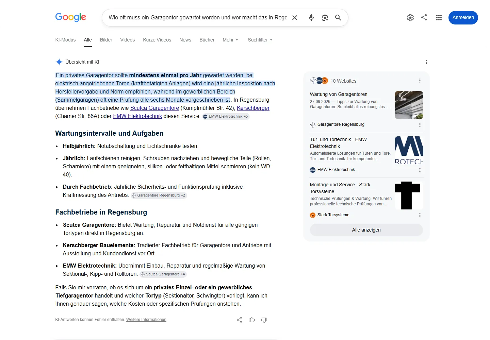Switch to News tab

point(185,40)
